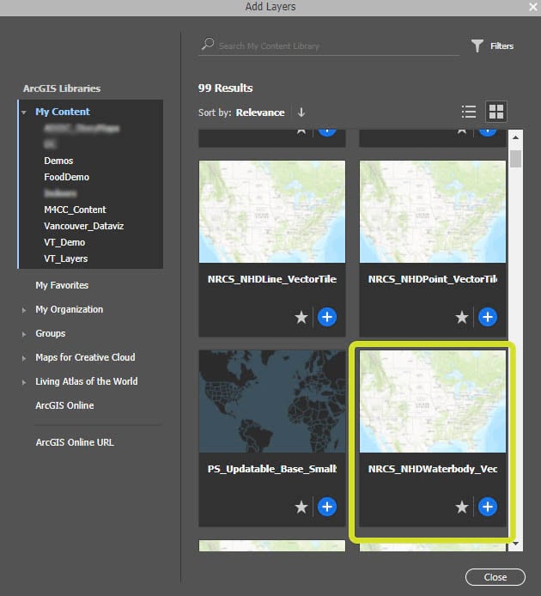Click the PS_Updatable_Base_Small dark map thumbnail
The width and height of the screenshot is (541, 596).
point(272,401)
